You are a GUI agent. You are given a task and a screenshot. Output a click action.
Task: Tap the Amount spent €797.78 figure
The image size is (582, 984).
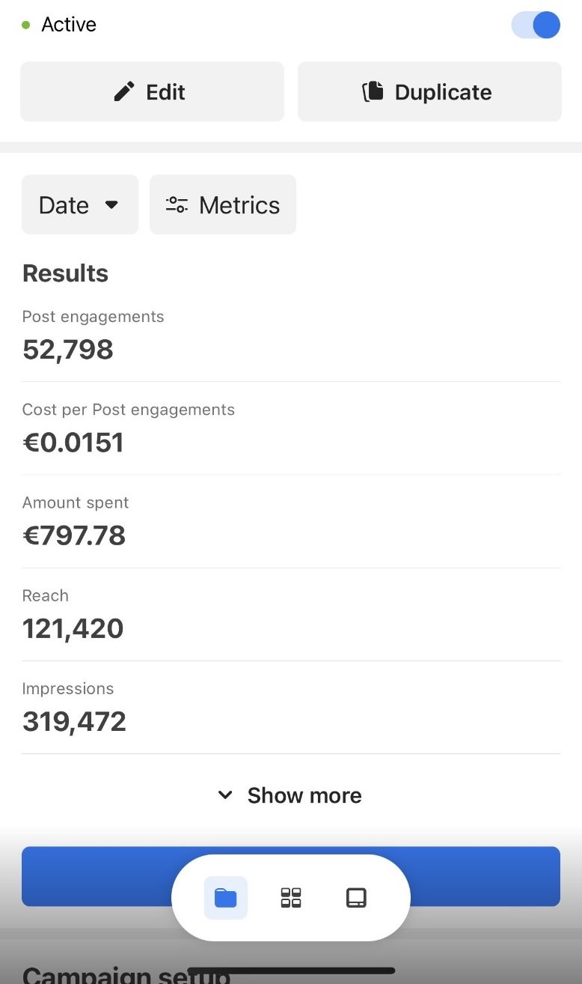point(74,535)
